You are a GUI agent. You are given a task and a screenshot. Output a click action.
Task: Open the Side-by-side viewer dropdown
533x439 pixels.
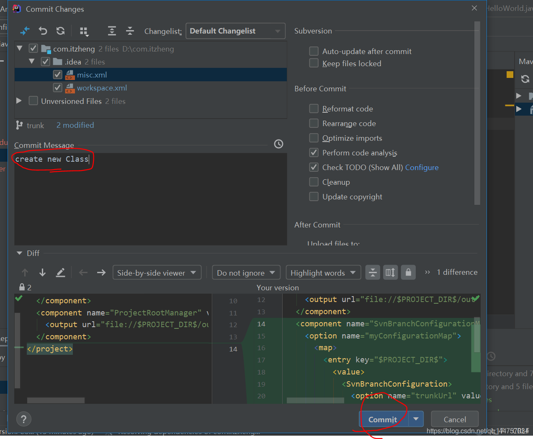click(157, 273)
